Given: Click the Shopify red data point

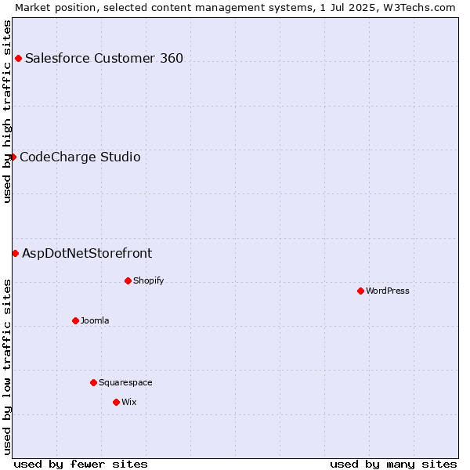Looking at the screenshot, I should pos(128,281).
